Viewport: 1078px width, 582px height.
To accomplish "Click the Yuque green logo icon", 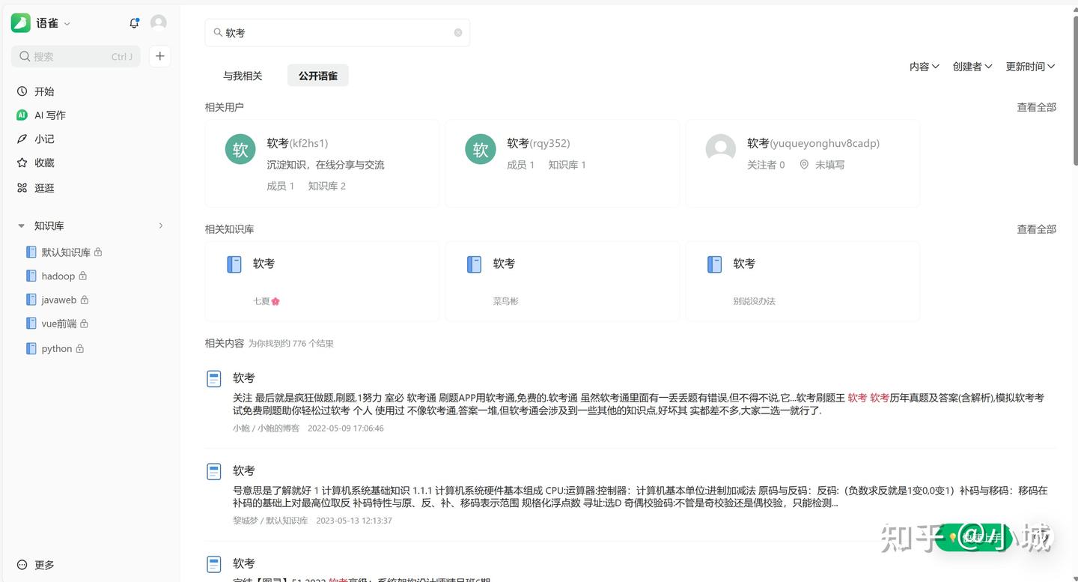I will 20,23.
